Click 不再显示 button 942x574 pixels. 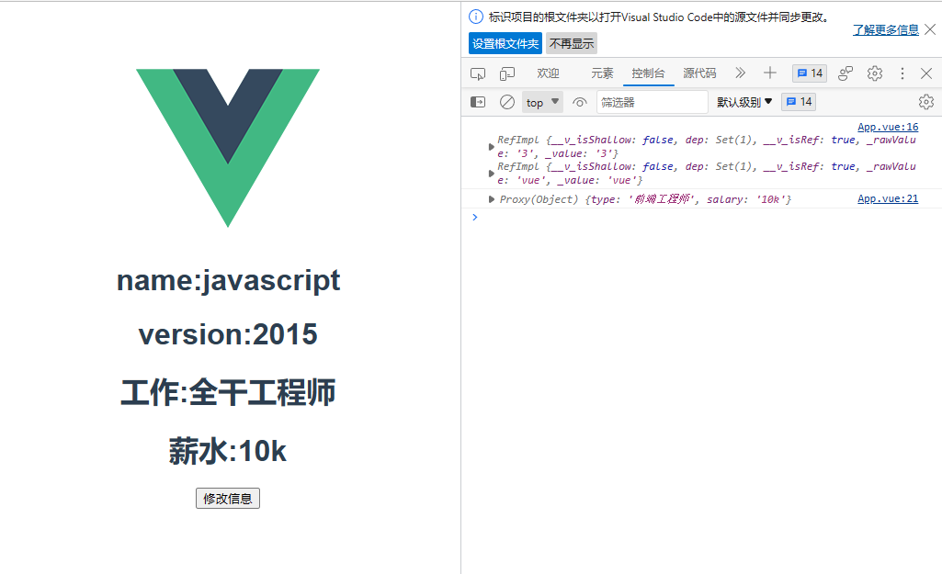(572, 43)
